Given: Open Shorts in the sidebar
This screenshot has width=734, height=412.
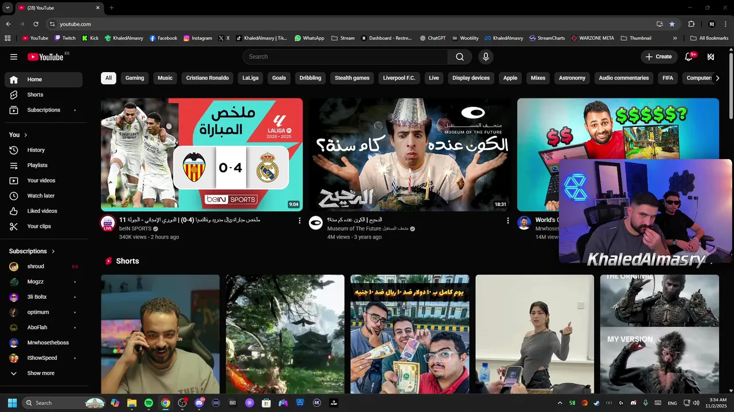Looking at the screenshot, I should [x=44, y=95].
